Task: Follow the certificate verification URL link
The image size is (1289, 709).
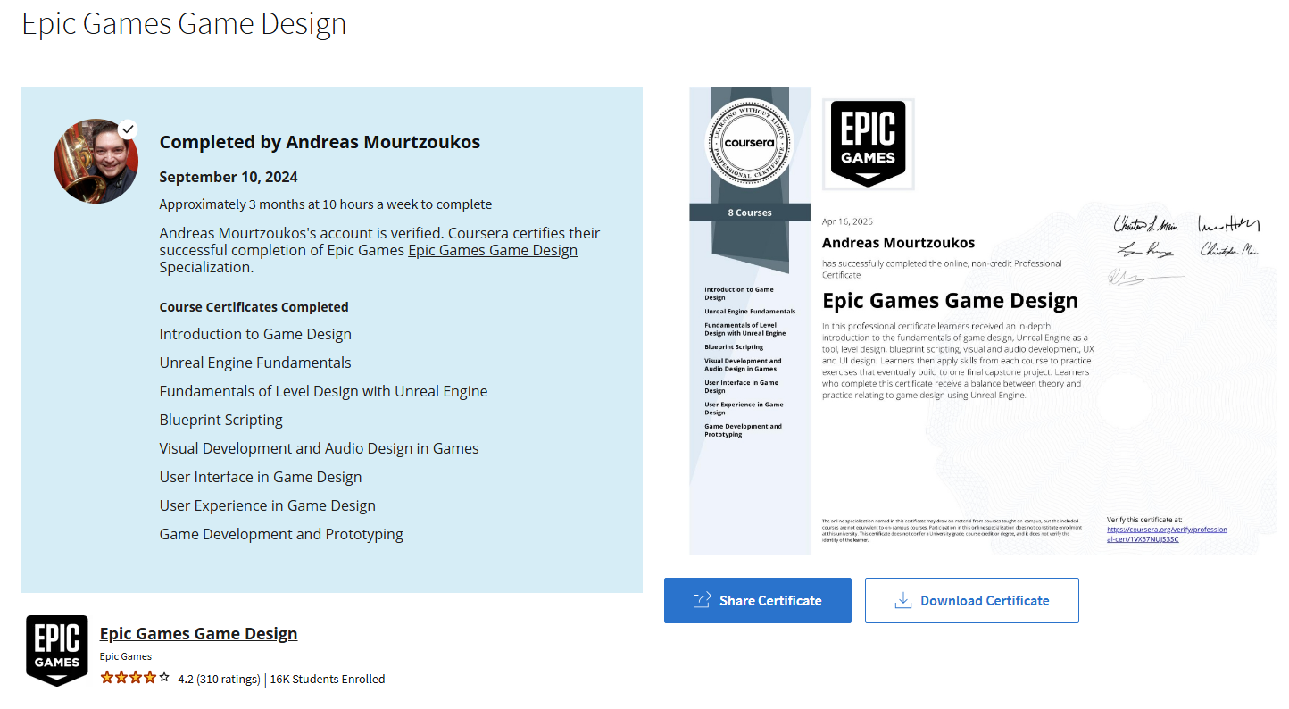Action: [x=1167, y=534]
